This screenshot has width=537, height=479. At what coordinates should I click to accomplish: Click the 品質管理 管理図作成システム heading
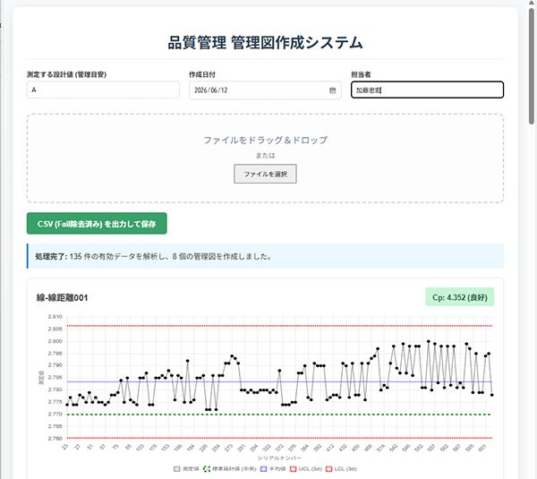click(265, 43)
